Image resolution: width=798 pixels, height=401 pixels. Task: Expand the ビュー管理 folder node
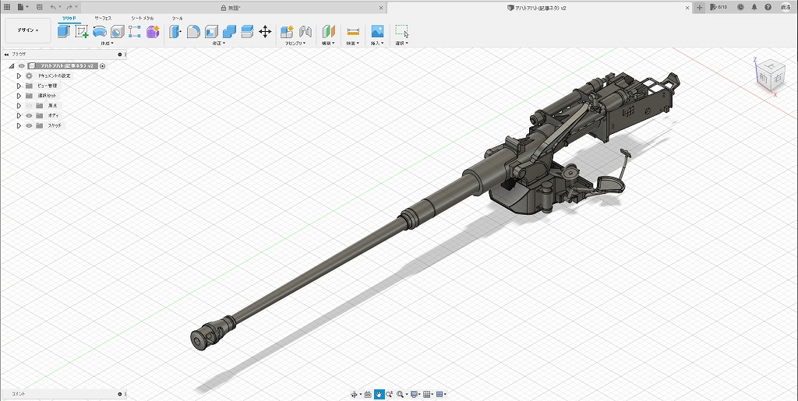(x=19, y=86)
